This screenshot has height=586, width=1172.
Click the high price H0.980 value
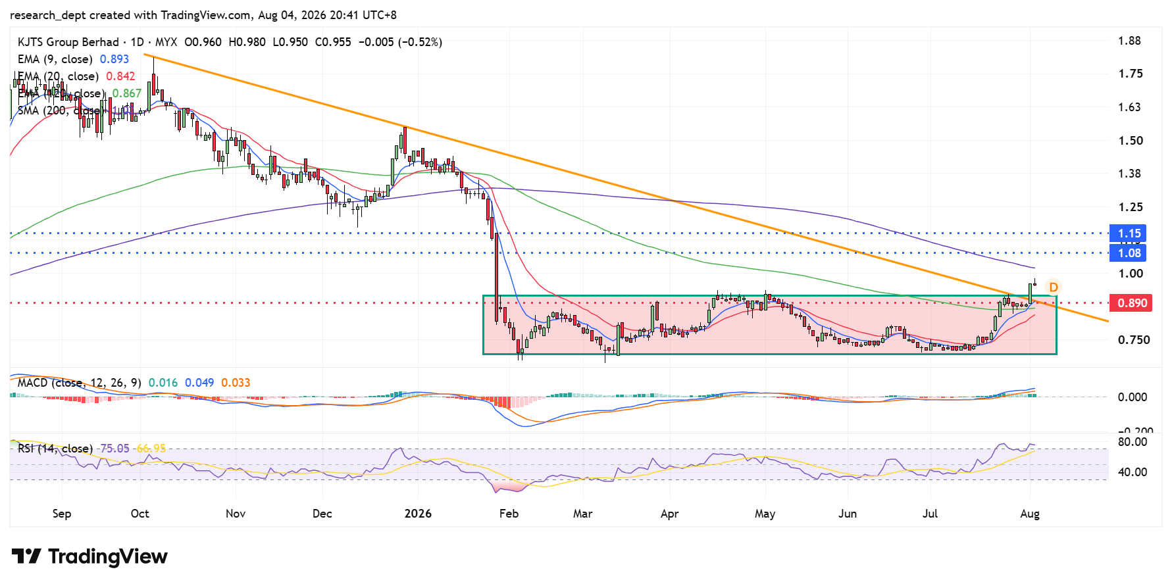pos(247,42)
